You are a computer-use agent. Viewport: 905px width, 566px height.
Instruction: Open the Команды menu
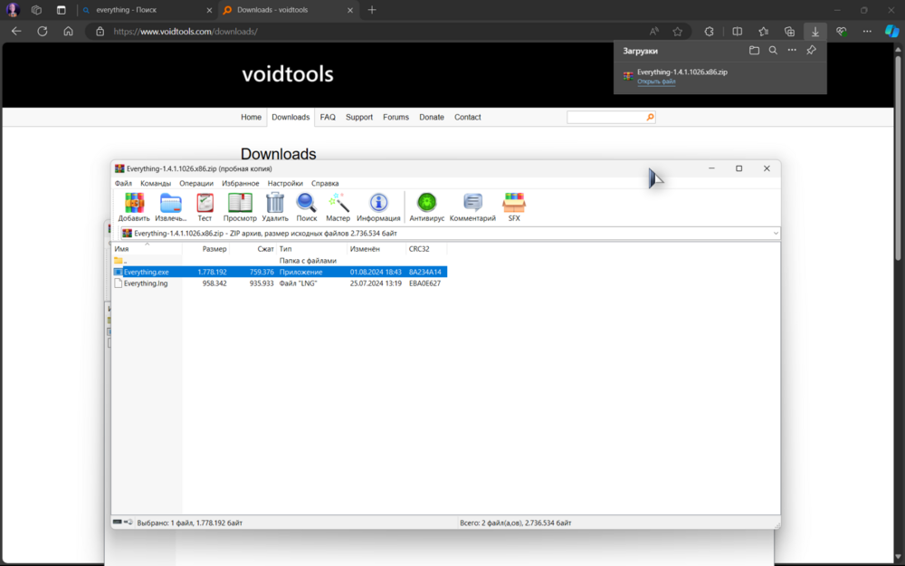[156, 183]
